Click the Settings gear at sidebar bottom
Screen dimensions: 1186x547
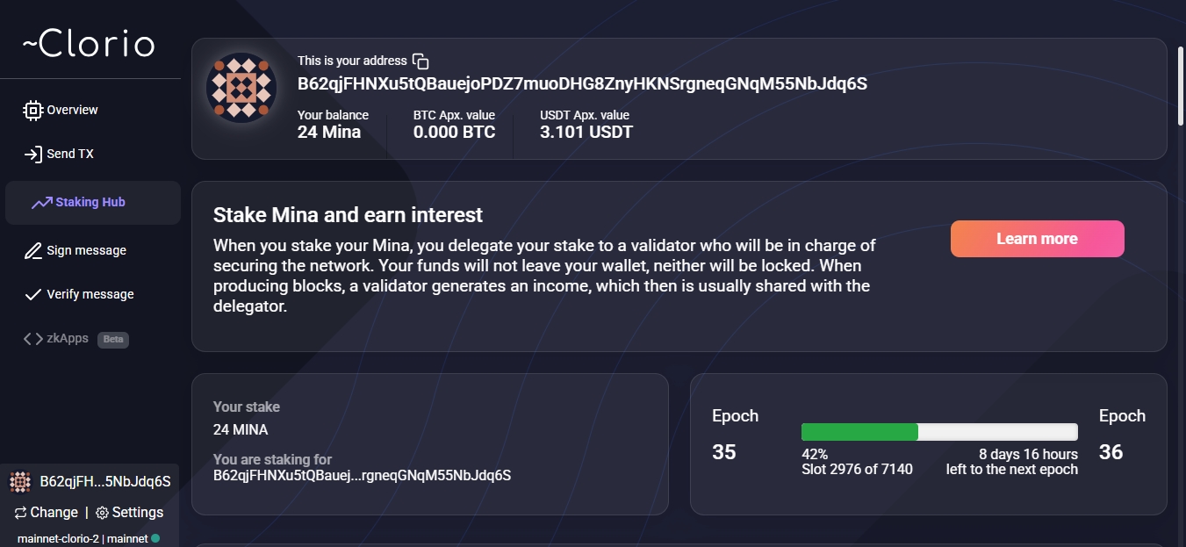pos(101,512)
